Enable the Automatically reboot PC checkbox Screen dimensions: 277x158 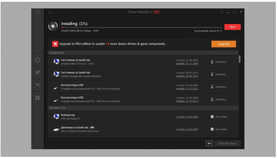pos(192,31)
